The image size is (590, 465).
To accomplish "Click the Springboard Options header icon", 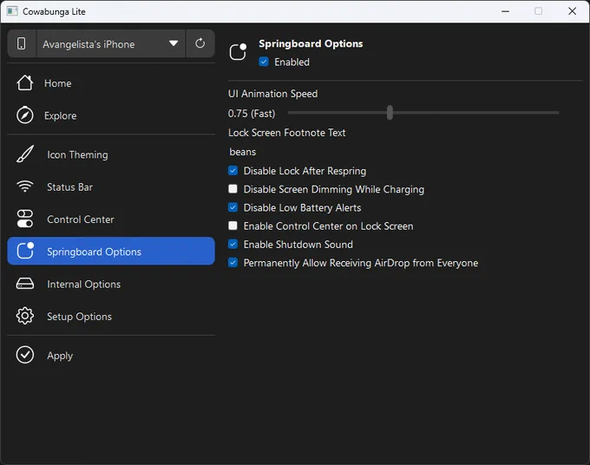I will [238, 52].
